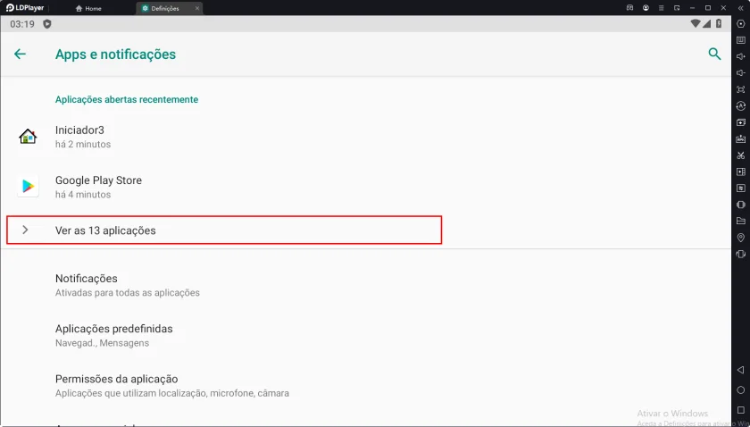Decrease volume with the speaker minus icon
Viewport: 750px width, 427px height.
pos(741,73)
